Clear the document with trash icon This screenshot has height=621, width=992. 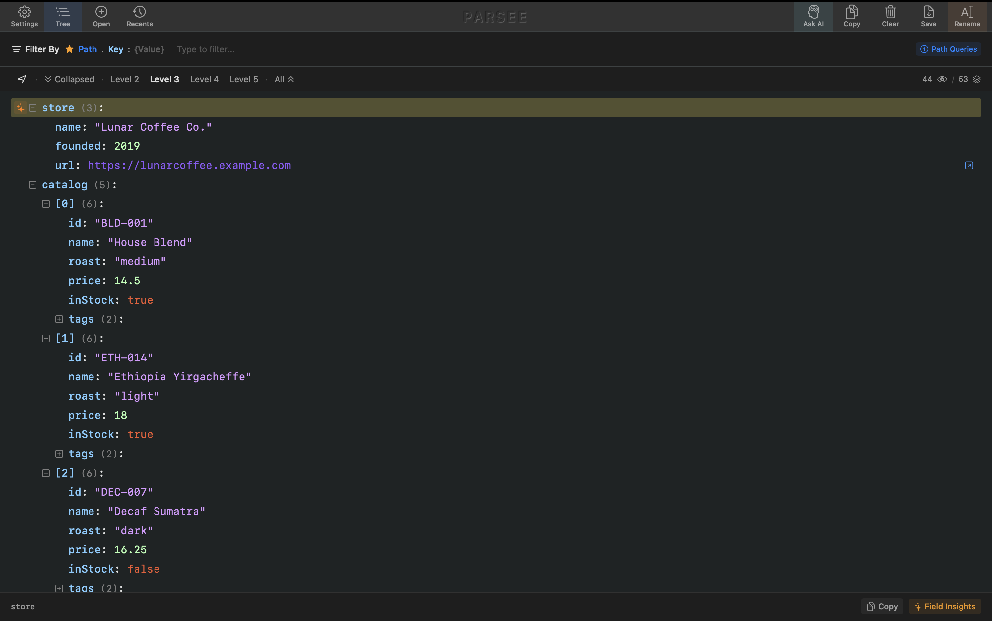(x=890, y=17)
